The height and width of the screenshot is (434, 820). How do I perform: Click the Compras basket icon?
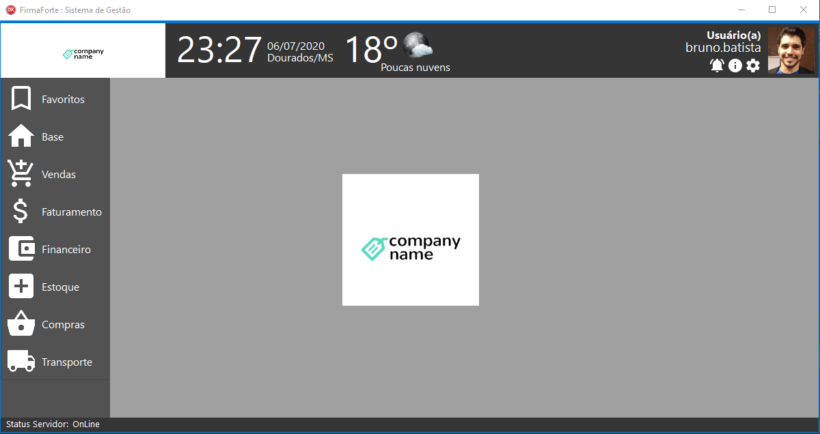pos(21,323)
